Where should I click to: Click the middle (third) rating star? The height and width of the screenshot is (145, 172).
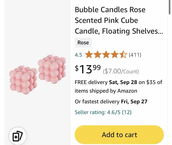click(x=106, y=55)
